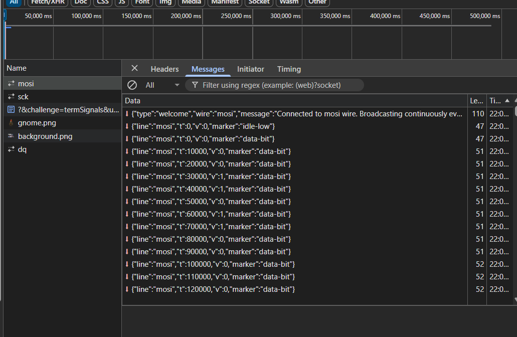Select message row with t:80000
The height and width of the screenshot is (337, 517).
click(318, 239)
